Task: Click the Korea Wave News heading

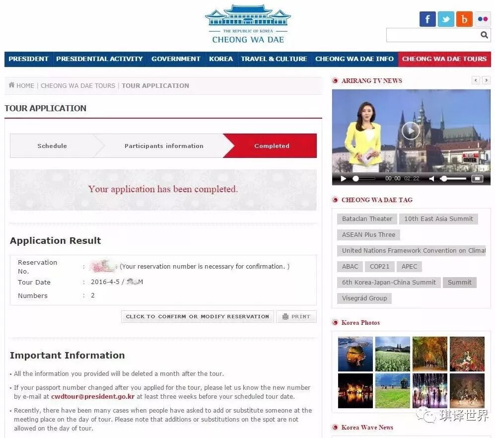Action: pos(367,428)
